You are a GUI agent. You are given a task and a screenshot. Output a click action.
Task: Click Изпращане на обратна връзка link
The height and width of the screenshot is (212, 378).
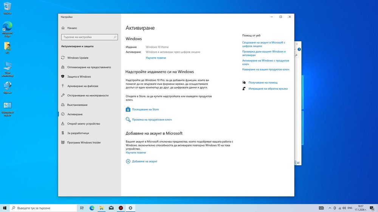(x=268, y=88)
